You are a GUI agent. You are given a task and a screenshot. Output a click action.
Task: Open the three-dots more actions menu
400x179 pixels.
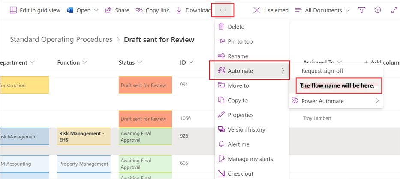223,10
